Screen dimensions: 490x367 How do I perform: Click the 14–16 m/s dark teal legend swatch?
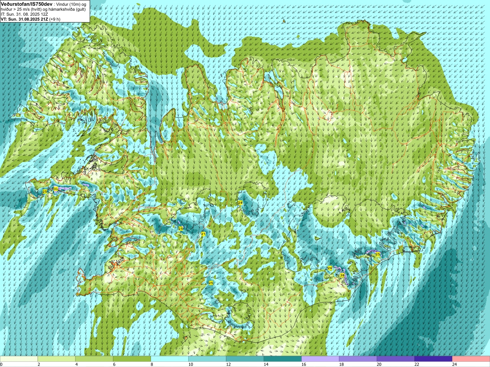click(283, 359)
